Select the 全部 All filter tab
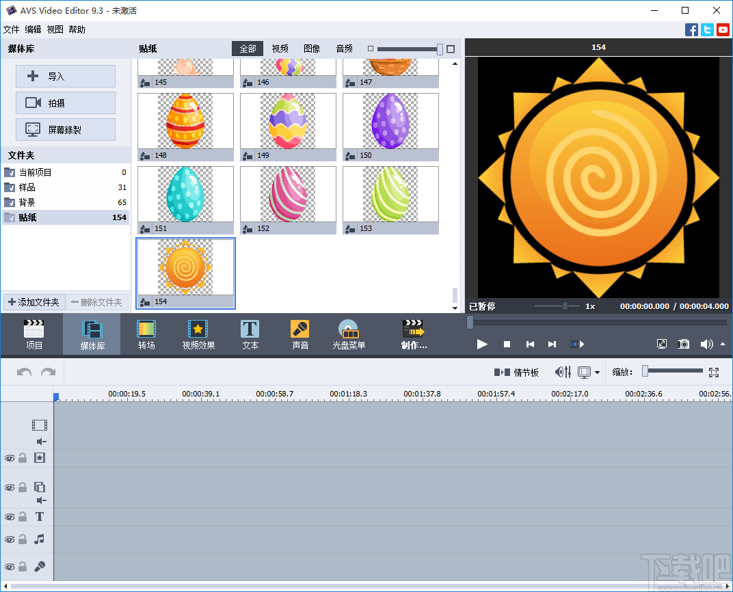The width and height of the screenshot is (733, 592). coord(248,49)
